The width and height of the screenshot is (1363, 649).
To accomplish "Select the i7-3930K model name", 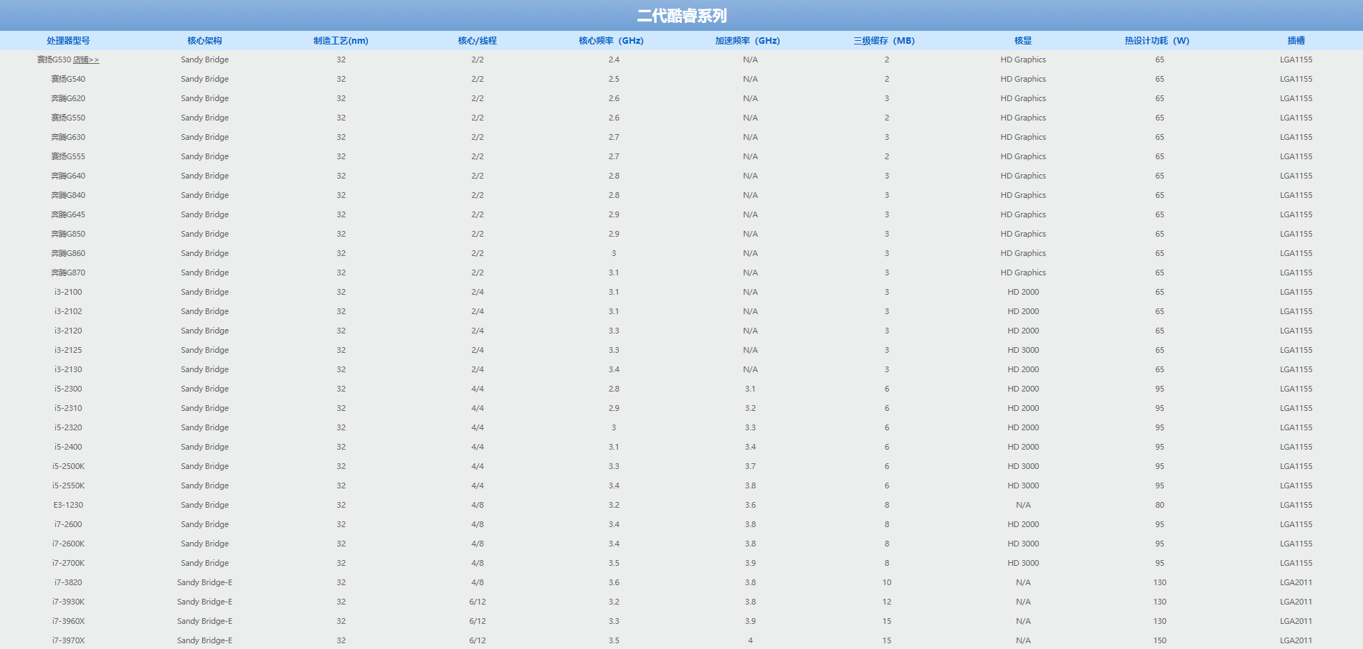I will [68, 602].
